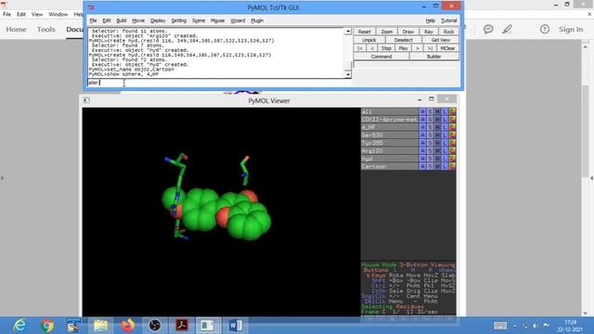
Task: Toggle visibility of the 4_HF object
Action: 390,127
